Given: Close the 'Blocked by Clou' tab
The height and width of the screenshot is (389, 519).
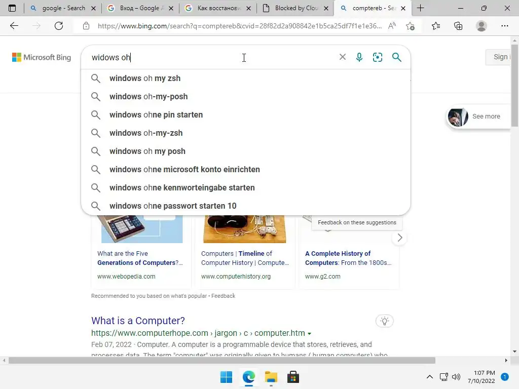Looking at the screenshot, I should [x=326, y=8].
